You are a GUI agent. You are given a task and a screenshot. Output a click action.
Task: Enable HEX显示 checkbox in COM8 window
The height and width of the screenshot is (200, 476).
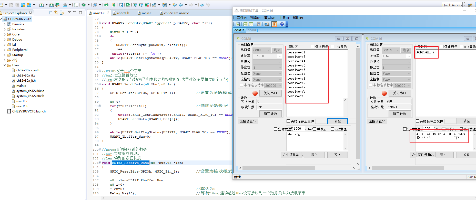[x=332, y=47]
